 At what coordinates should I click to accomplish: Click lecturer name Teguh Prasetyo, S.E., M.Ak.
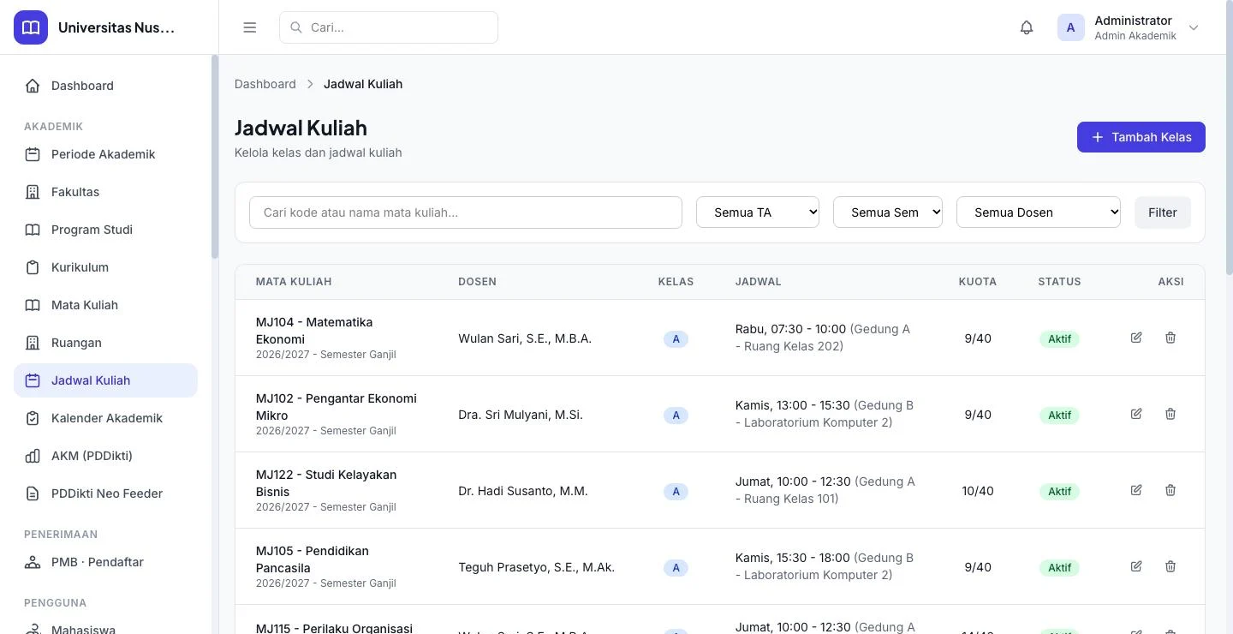tap(537, 567)
